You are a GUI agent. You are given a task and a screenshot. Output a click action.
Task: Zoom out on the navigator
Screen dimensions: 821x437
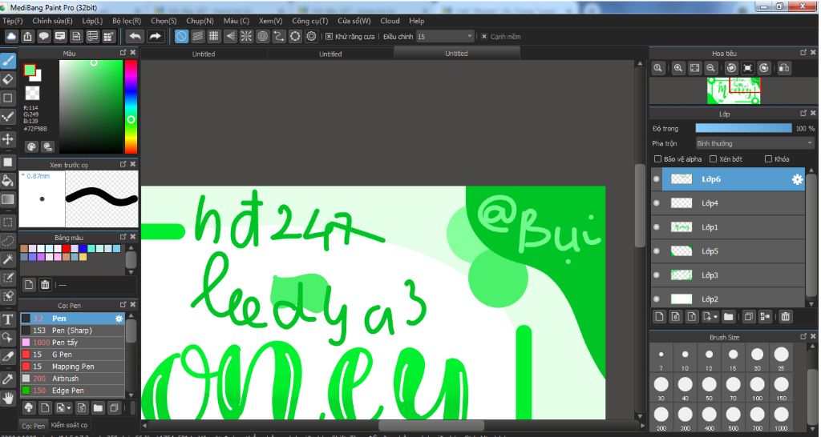[x=710, y=68]
